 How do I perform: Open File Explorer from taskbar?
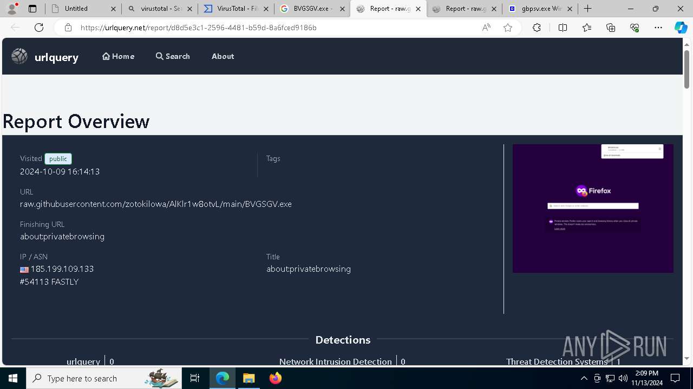(249, 378)
